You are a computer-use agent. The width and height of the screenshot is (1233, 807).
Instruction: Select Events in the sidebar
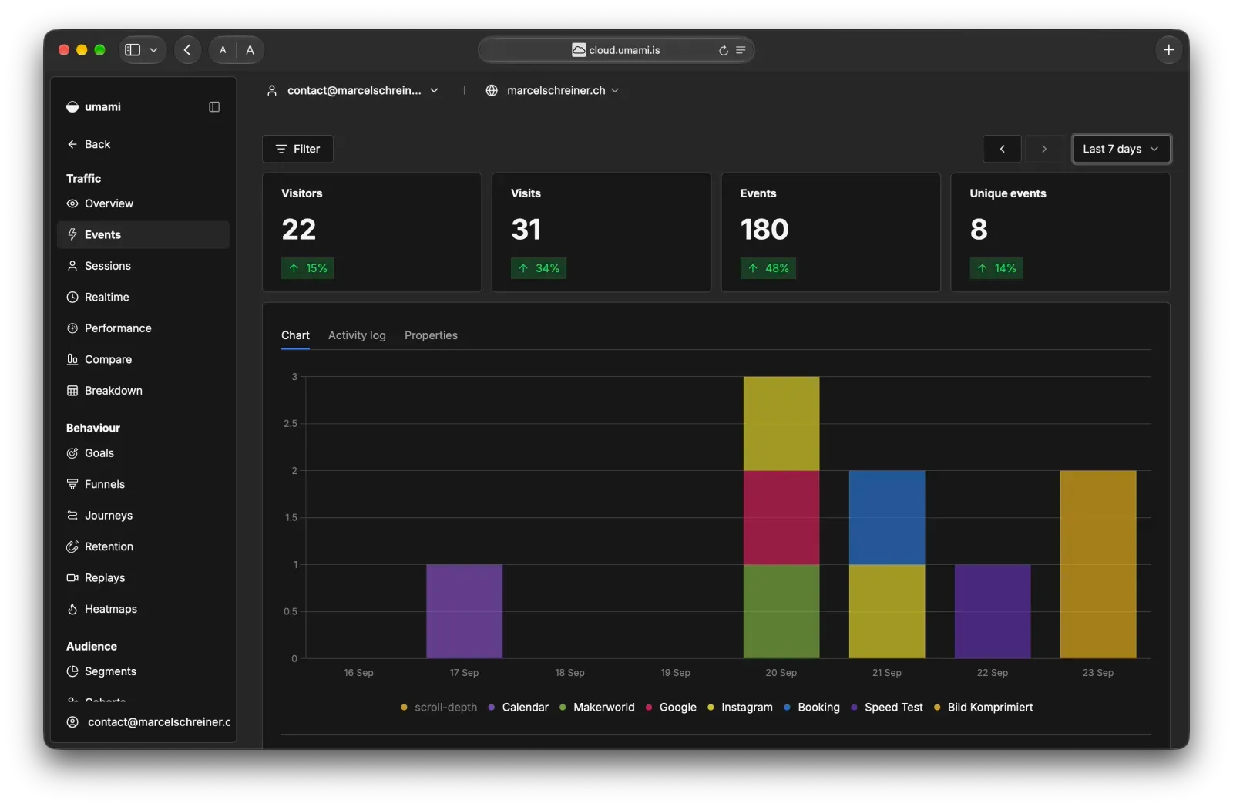(x=143, y=235)
